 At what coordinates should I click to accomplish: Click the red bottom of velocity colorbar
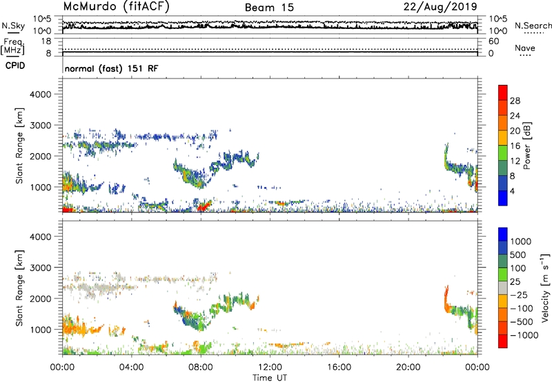(x=503, y=341)
